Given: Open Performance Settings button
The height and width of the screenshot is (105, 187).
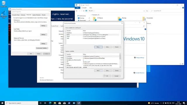Looking at the screenshot, I should click(44, 26).
